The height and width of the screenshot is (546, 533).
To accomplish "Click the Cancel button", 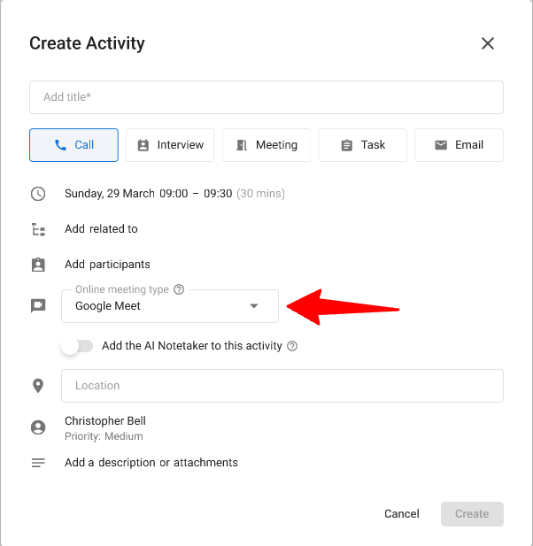I will [402, 514].
